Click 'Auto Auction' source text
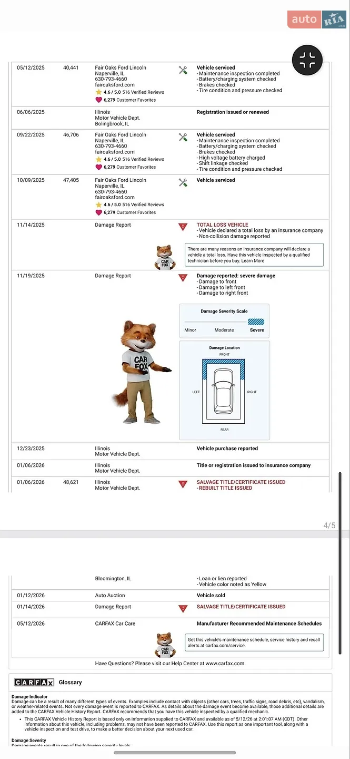Screen dimensions: 350x759 pyautogui.click(x=110, y=596)
